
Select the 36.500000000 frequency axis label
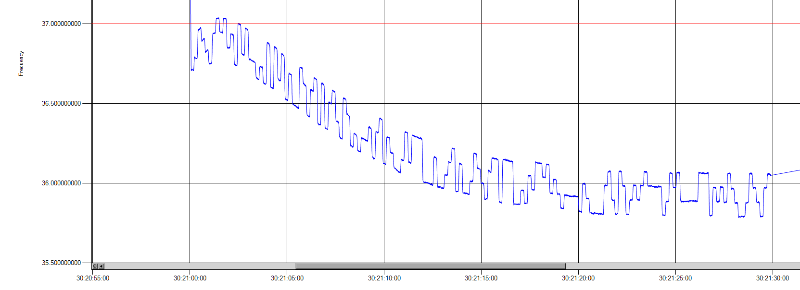coord(61,103)
